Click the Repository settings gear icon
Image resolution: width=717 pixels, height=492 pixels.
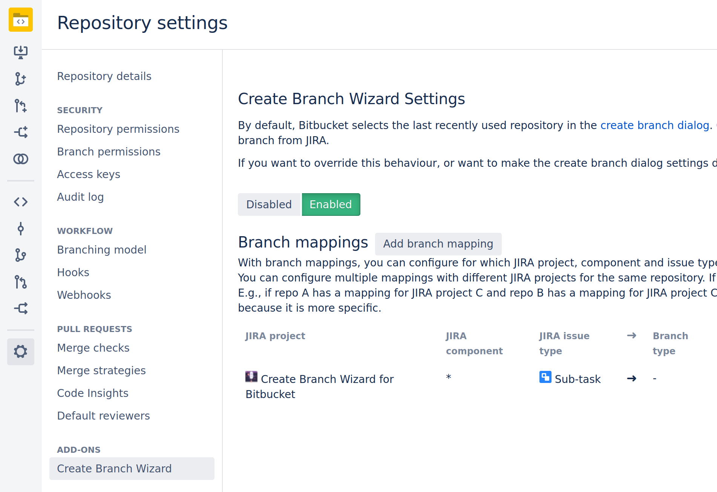(21, 352)
